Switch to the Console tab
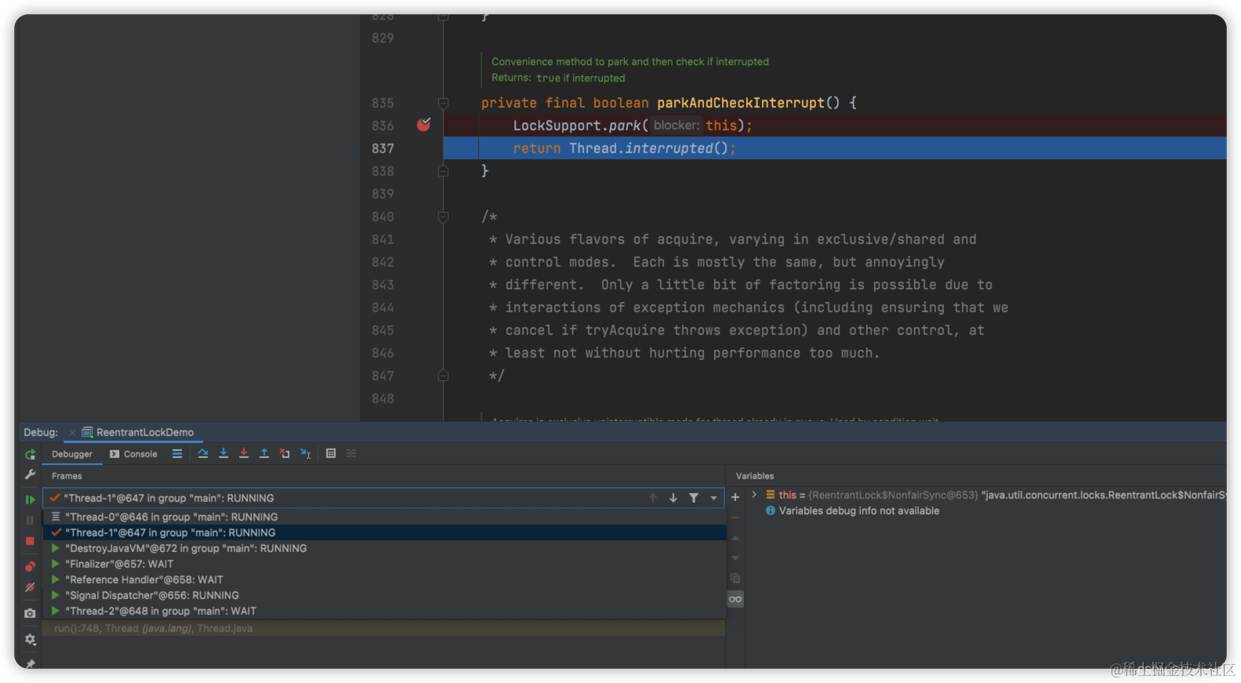Image resolution: width=1241 pixels, height=683 pixels. (134, 454)
